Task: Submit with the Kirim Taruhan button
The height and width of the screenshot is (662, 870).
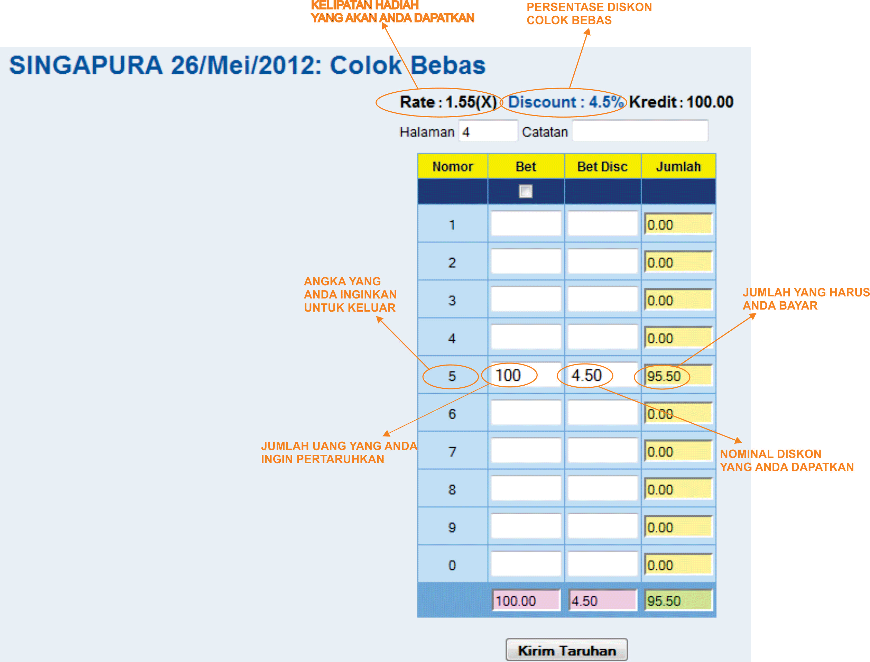Action: [x=566, y=650]
